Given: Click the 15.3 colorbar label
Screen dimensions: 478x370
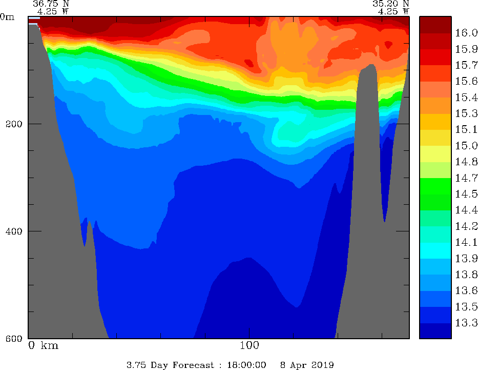Looking at the screenshot, I should coord(466,113).
